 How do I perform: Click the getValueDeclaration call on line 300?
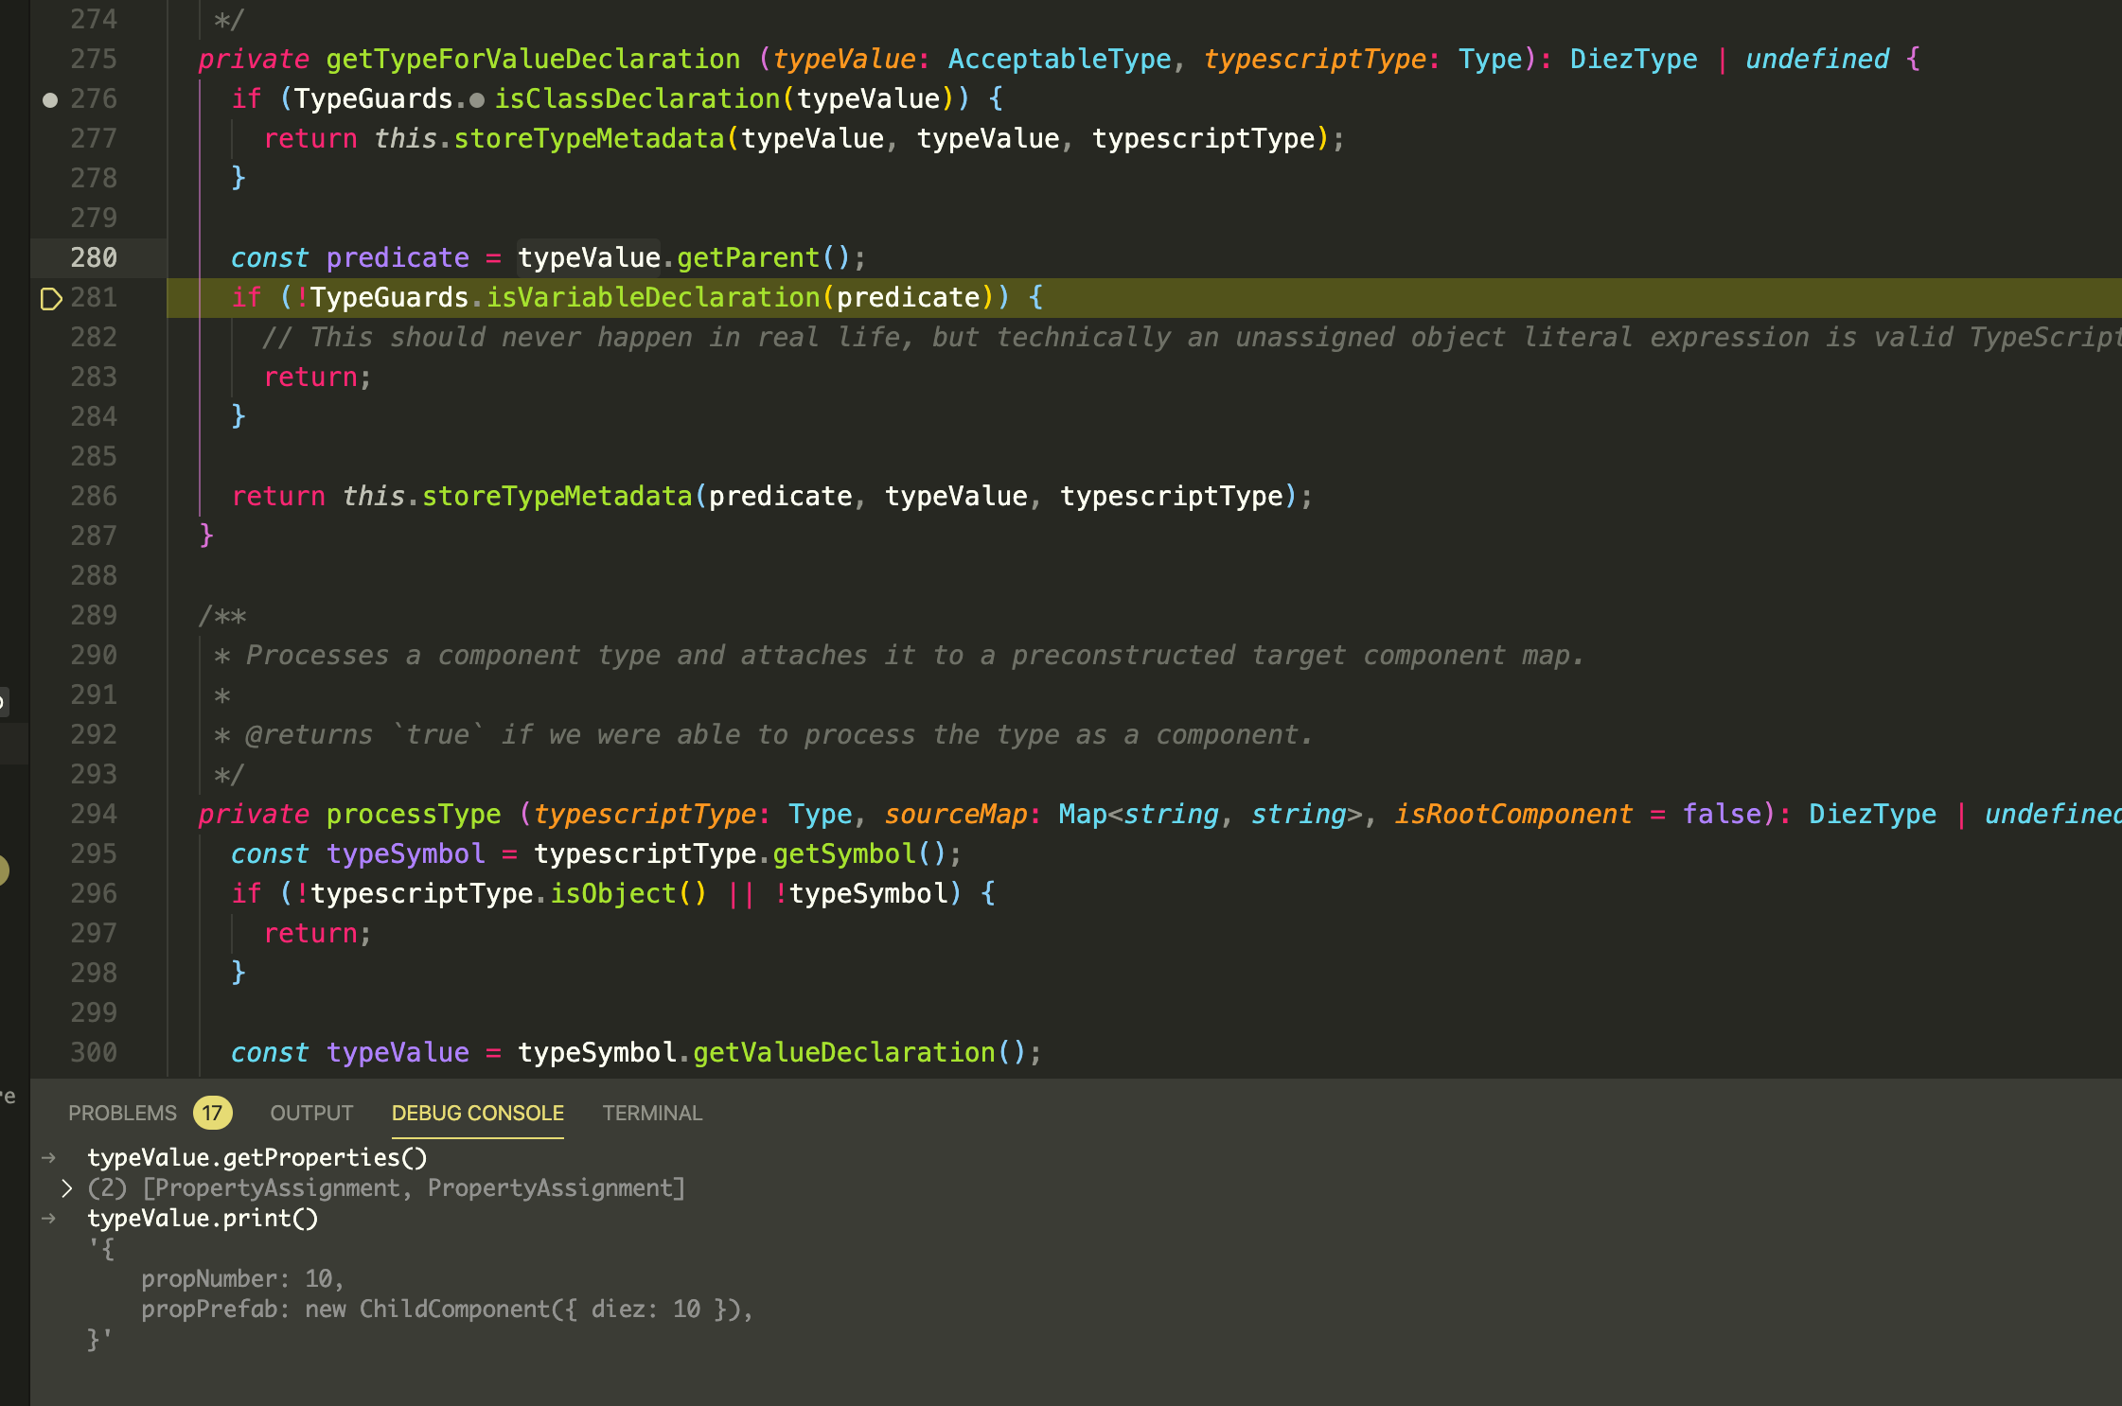pos(843,1052)
